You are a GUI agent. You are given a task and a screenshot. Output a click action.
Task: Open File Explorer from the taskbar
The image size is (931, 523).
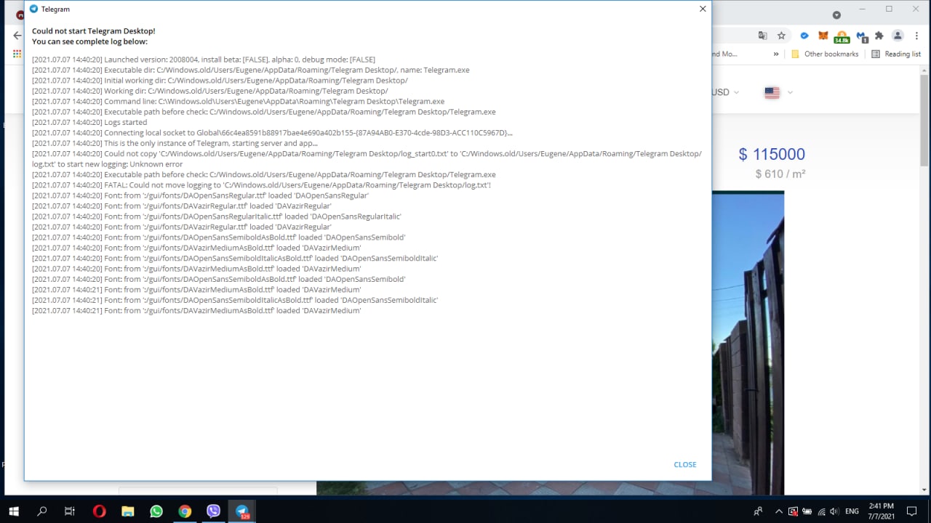click(127, 511)
